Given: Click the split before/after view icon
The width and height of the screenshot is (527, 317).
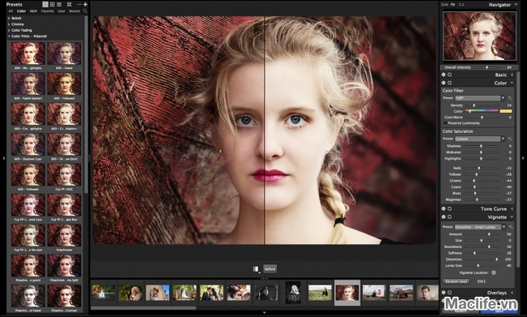Looking at the screenshot, I should tap(256, 269).
